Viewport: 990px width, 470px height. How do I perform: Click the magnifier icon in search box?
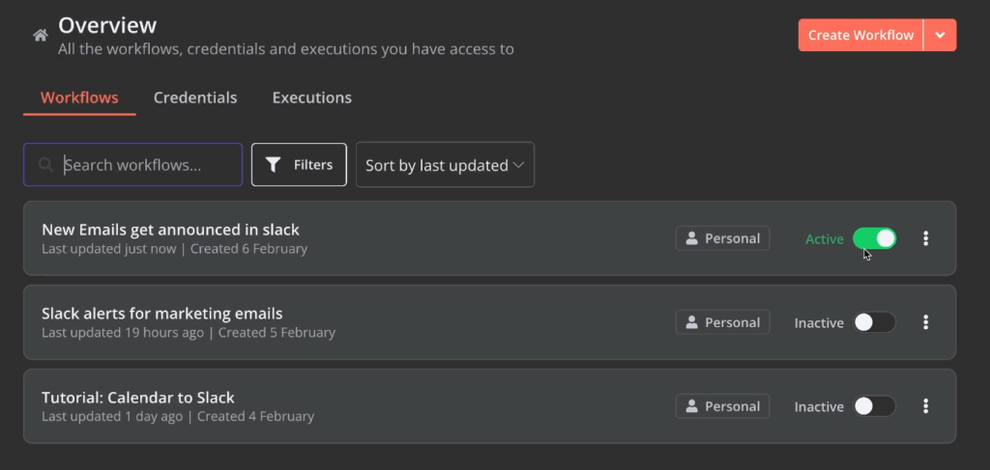pyautogui.click(x=45, y=165)
